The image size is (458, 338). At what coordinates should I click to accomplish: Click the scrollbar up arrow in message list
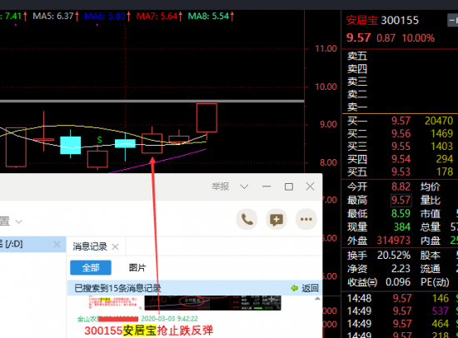point(317,299)
